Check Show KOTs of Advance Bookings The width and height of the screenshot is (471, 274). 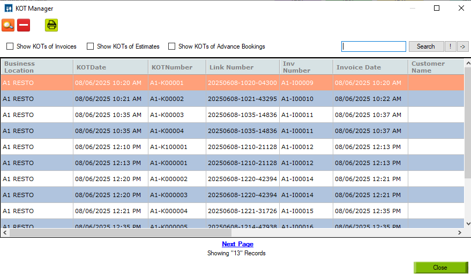tap(171, 46)
